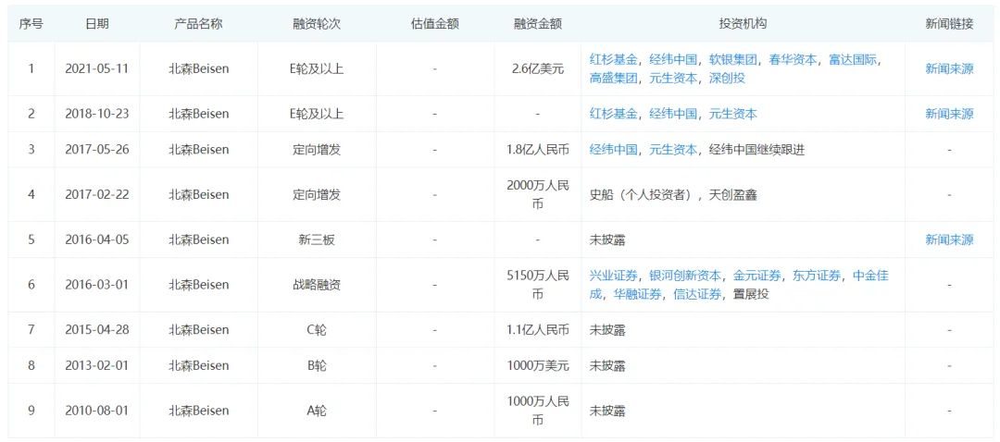Click the 5150万人民币 funding amount
The image size is (1000, 442).
tap(538, 285)
